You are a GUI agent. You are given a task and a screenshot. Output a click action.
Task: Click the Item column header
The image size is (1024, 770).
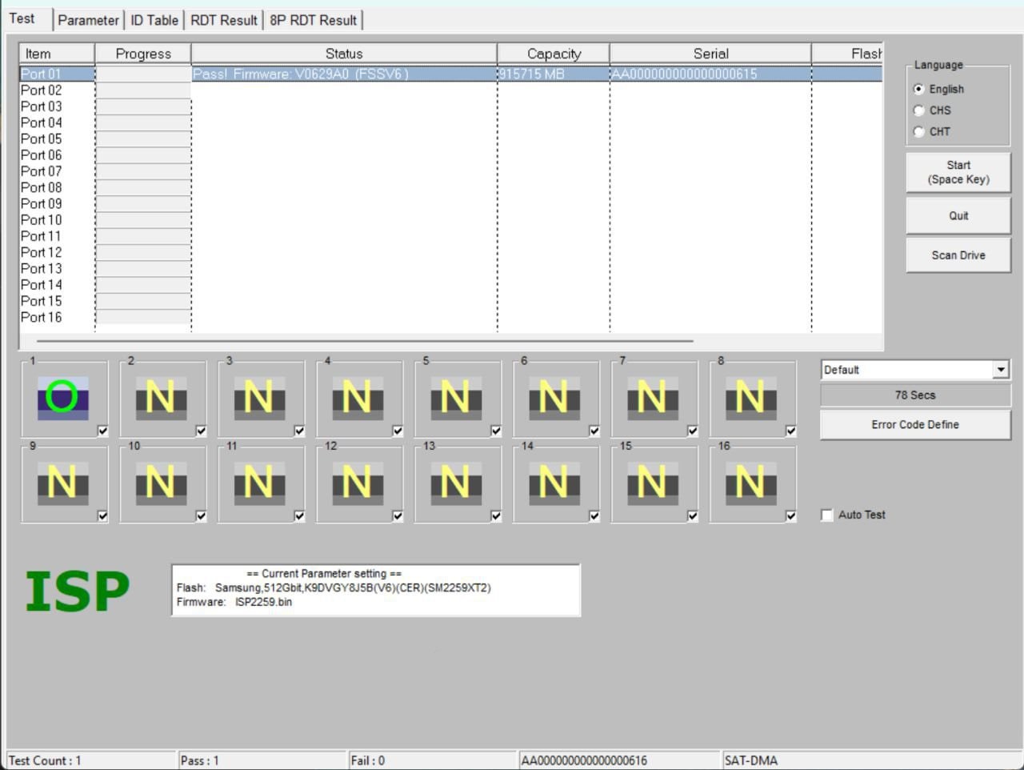pos(57,54)
